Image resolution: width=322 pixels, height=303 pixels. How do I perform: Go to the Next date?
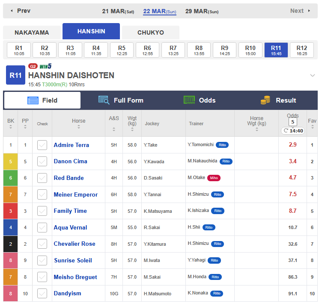300,11
